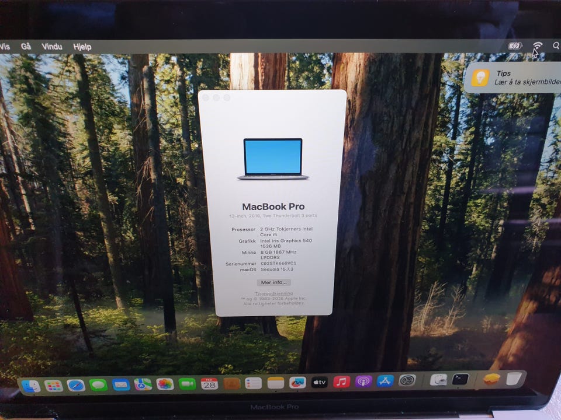
Task: Open the Mail app in the Dock
Action: coord(121,384)
